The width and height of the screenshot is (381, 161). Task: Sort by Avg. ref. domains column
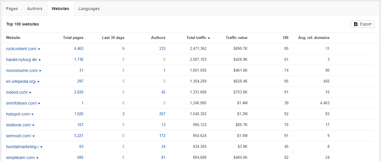[314, 38]
